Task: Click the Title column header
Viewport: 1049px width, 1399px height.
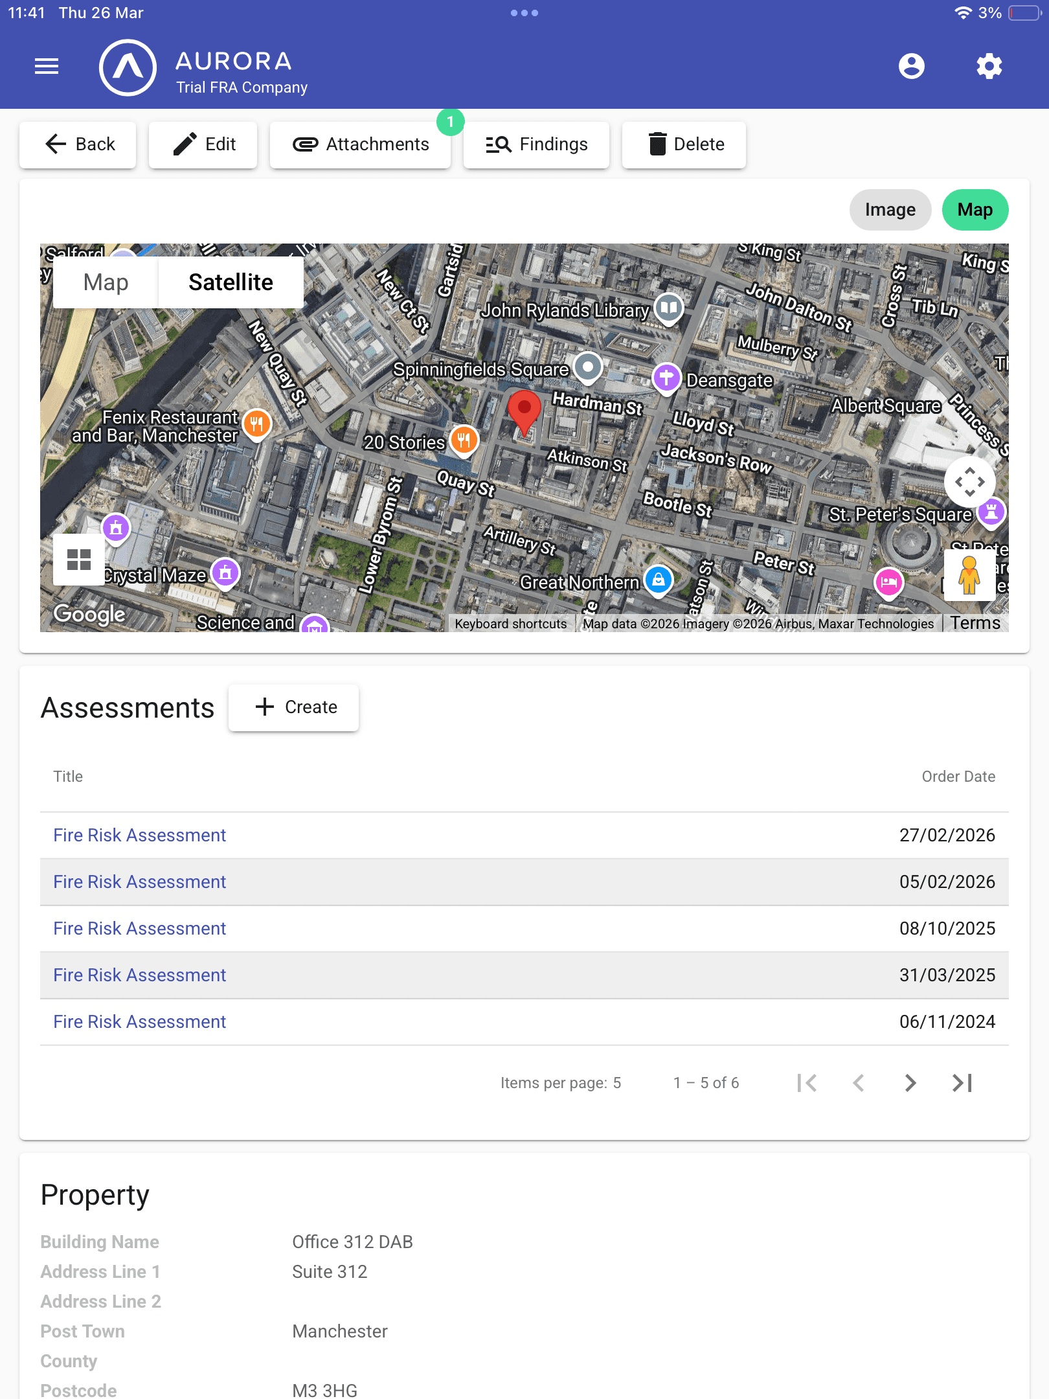Action: point(68,777)
